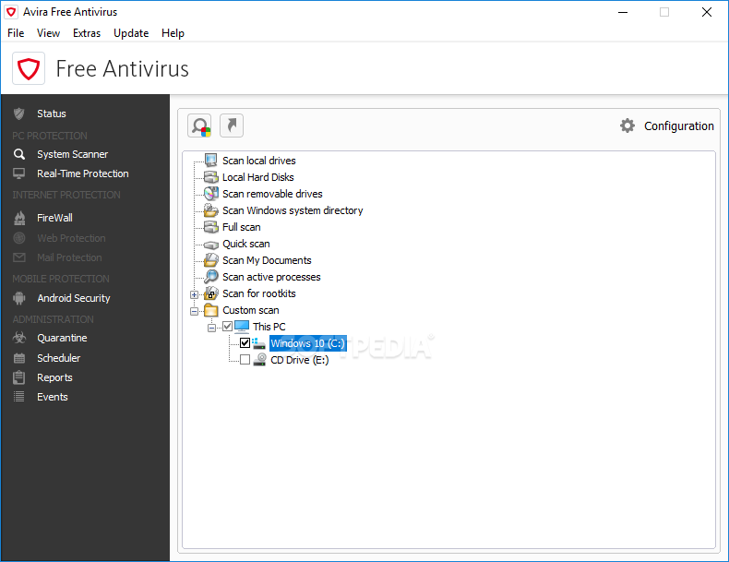Click the Scan for rootkits icon
This screenshot has height=562, width=729.
[211, 293]
